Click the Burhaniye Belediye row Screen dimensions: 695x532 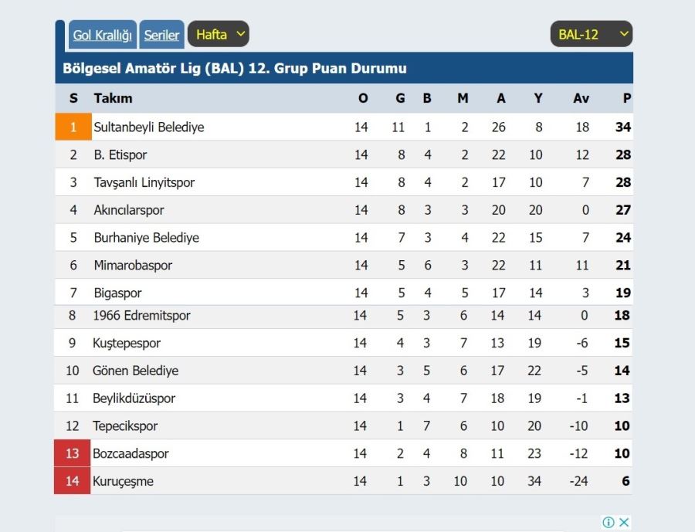[344, 237]
